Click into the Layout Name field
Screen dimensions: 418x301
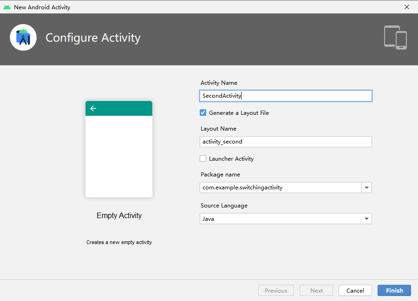click(x=286, y=142)
